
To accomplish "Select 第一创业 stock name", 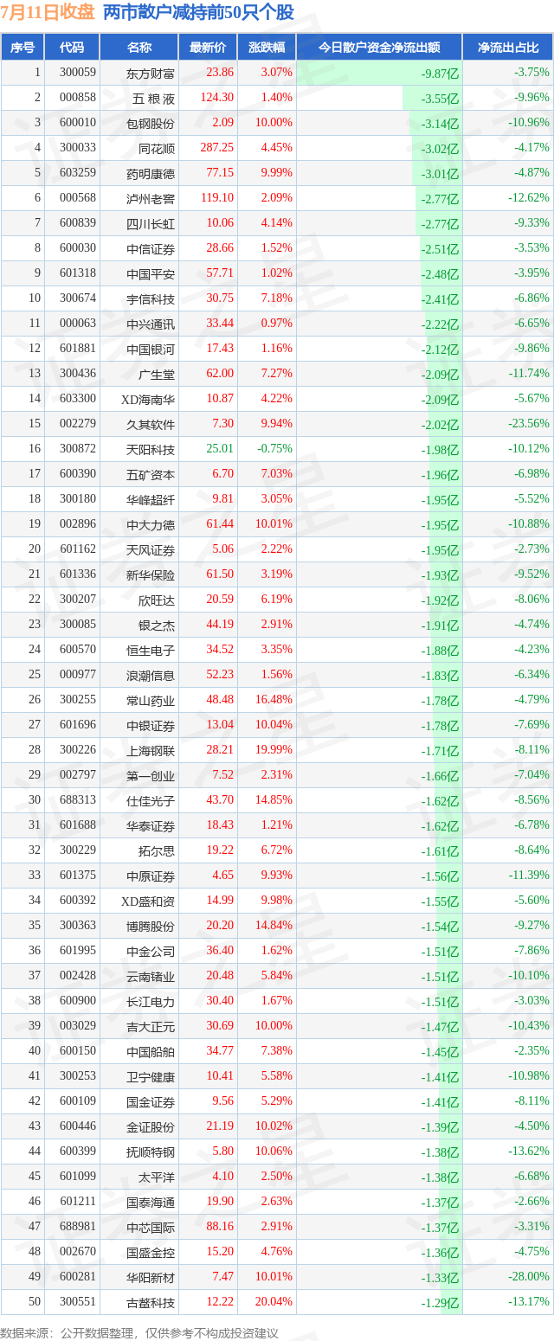I will pos(151,775).
